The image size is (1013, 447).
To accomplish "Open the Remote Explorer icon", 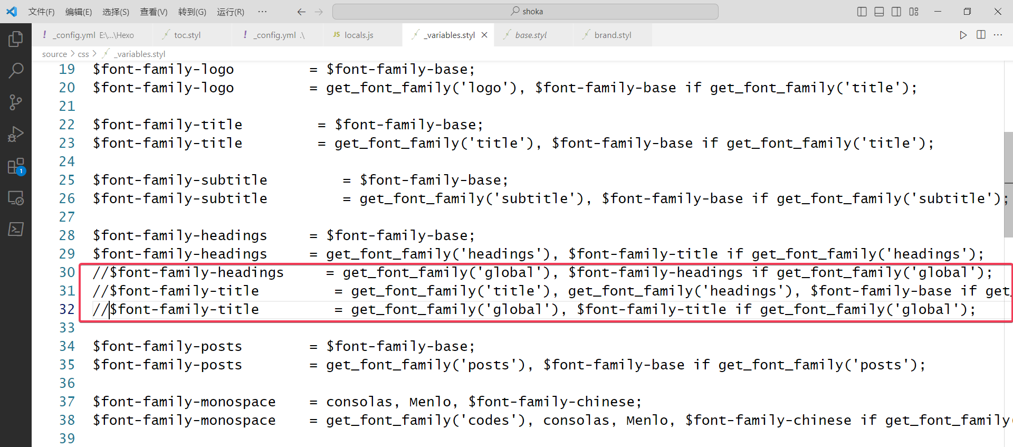I will pyautogui.click(x=16, y=198).
